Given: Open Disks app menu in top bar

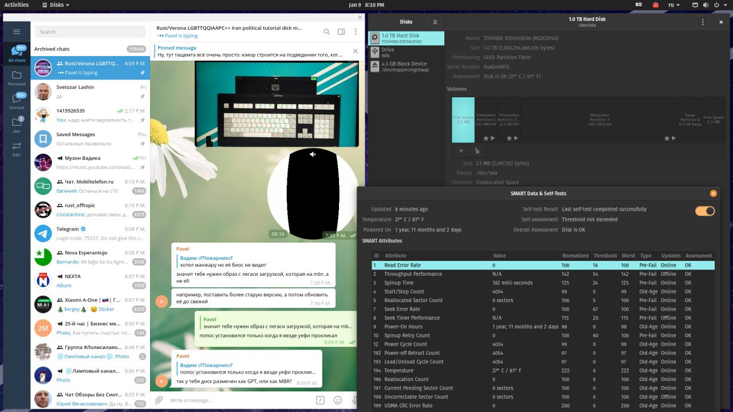Looking at the screenshot, I should coord(56,5).
